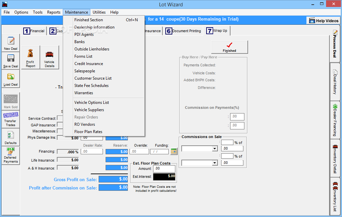Click the Floor Plan Amount field
Image resolution: width=342 pixels, height=217 pixels.
coord(164,169)
